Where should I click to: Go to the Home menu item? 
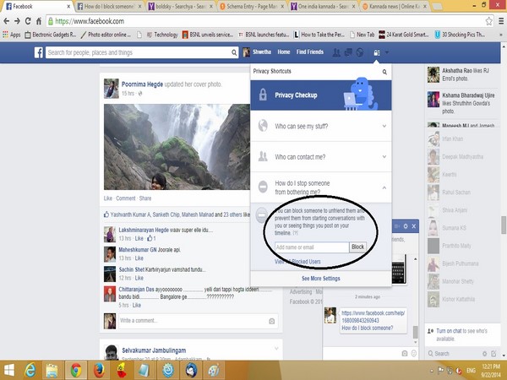(x=285, y=52)
